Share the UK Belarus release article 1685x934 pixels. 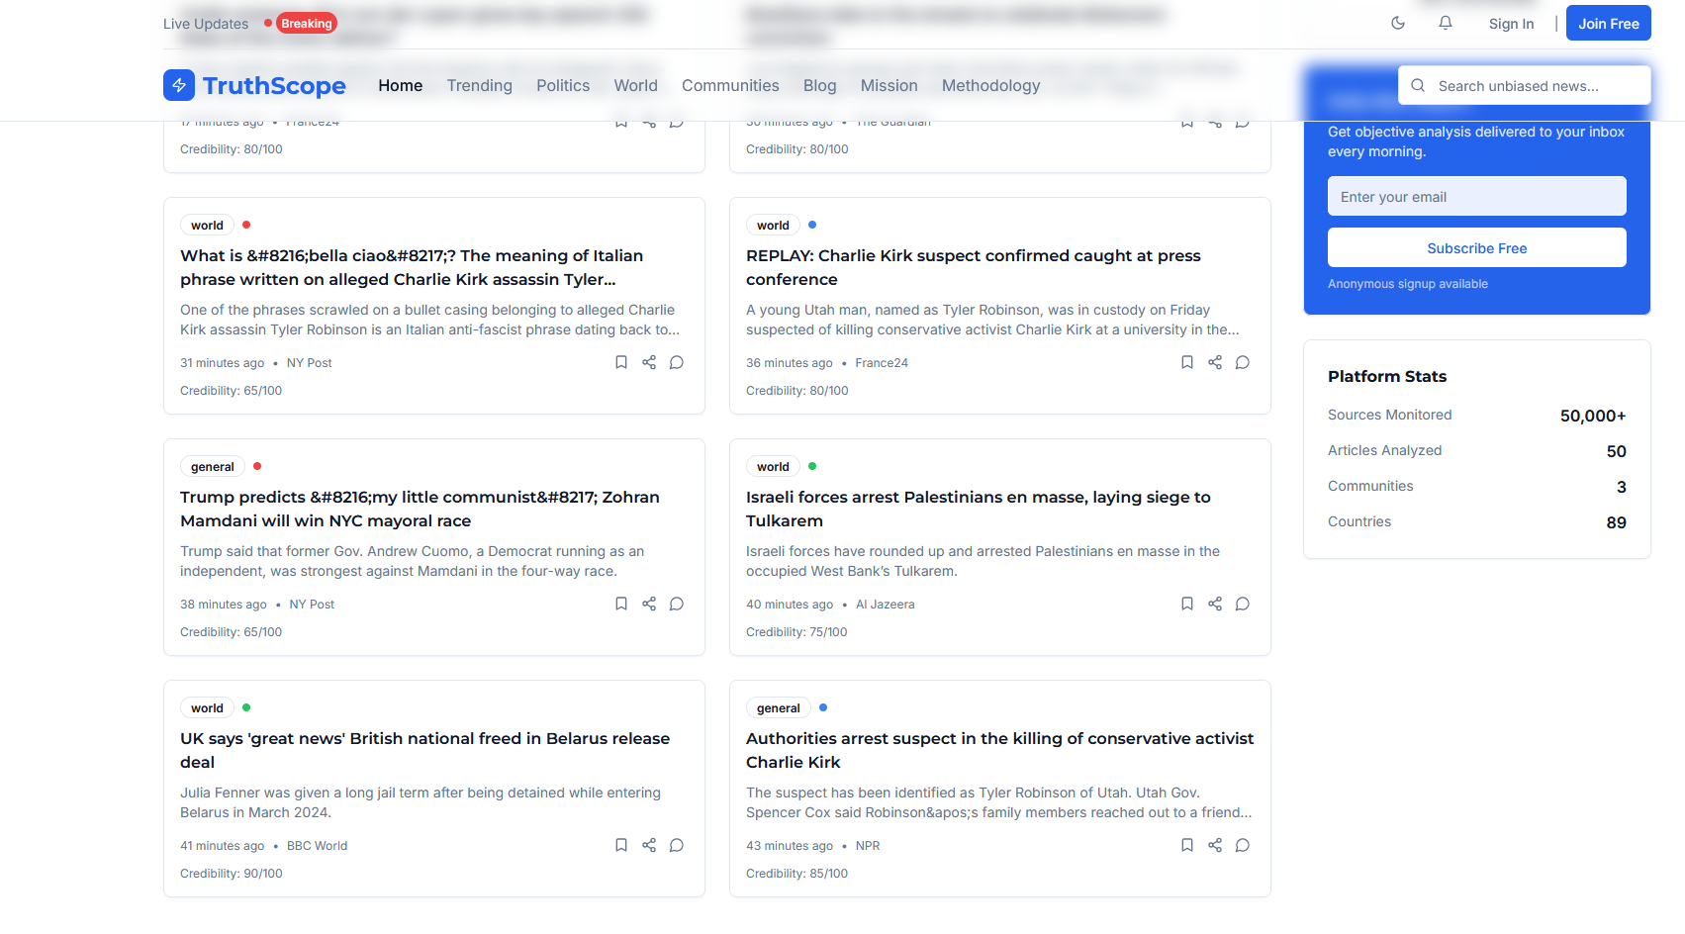coord(649,845)
